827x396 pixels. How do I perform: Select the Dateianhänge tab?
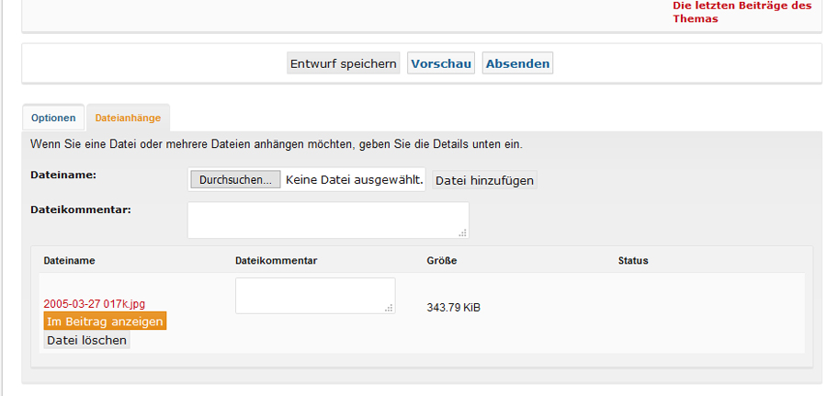click(128, 119)
